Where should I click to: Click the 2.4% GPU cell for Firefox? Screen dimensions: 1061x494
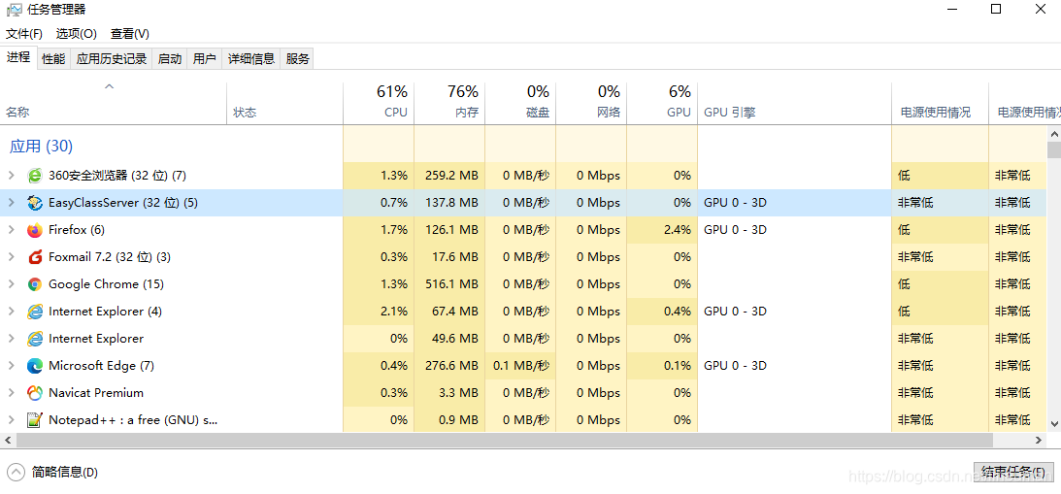pos(662,230)
